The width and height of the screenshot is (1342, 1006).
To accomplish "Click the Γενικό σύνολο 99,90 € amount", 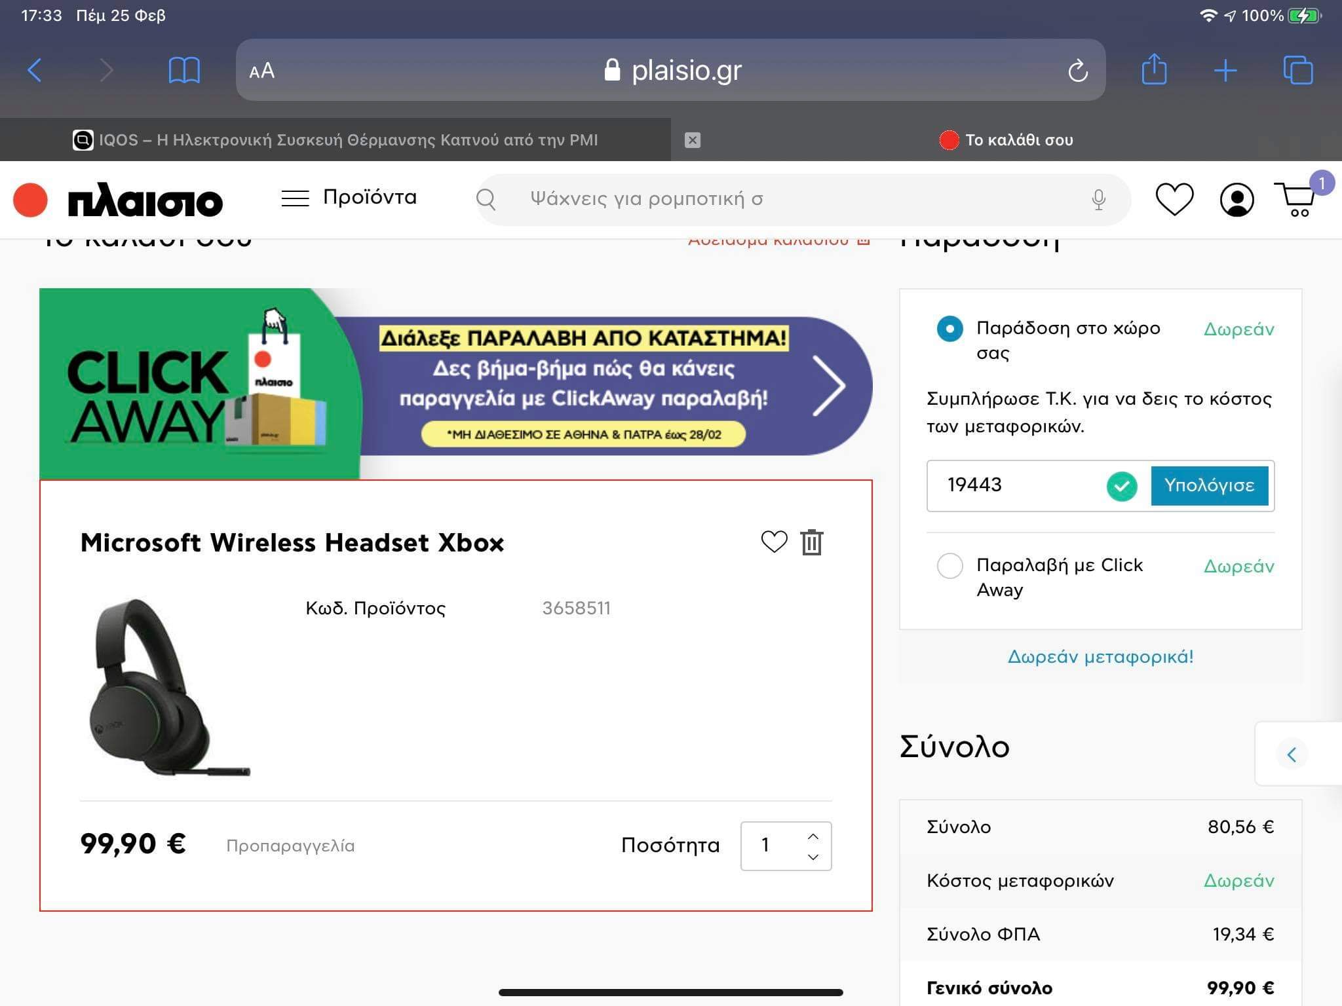I will point(1240,988).
